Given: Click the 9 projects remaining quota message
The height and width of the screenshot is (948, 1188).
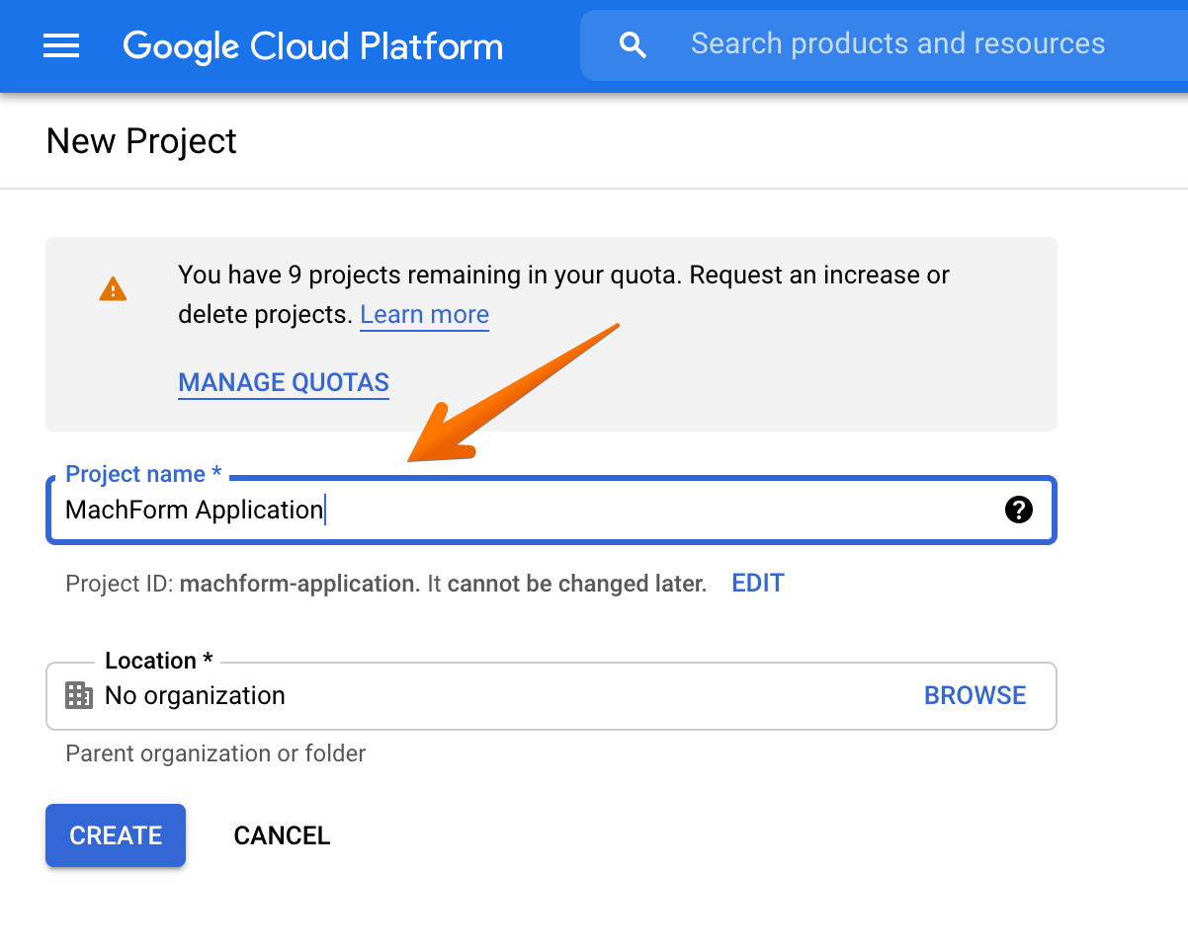Looking at the screenshot, I should pos(563,276).
